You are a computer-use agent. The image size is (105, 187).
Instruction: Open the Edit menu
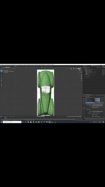coord(4,66)
